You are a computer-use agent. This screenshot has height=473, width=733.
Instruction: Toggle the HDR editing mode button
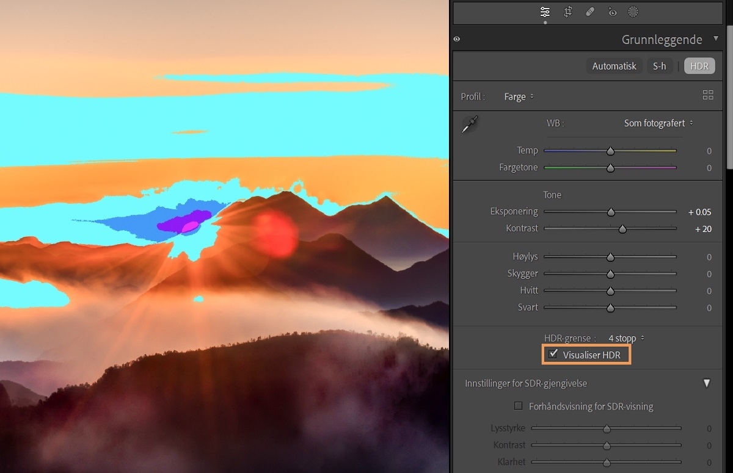pos(699,66)
